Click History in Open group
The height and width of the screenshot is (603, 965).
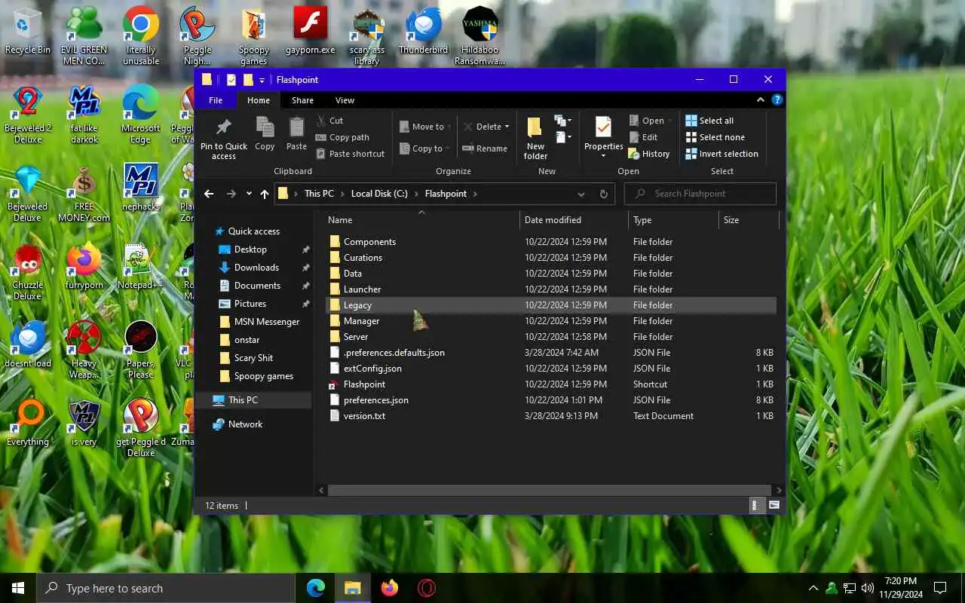point(648,154)
